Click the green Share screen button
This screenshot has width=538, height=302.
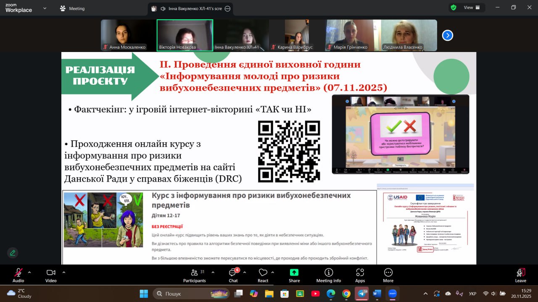point(294,275)
